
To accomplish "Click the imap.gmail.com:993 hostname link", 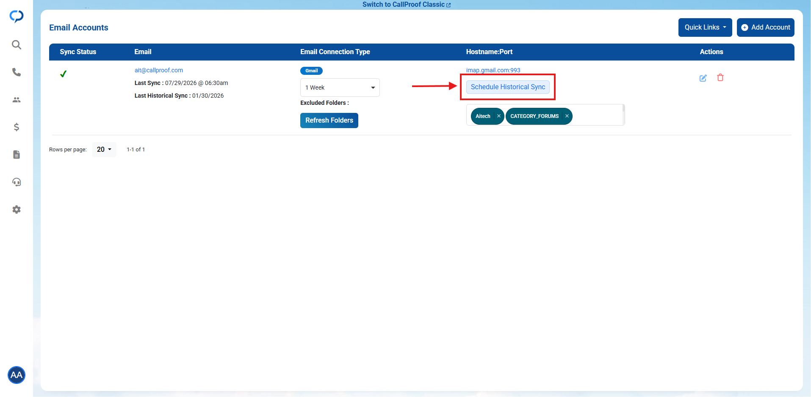I will click(493, 70).
